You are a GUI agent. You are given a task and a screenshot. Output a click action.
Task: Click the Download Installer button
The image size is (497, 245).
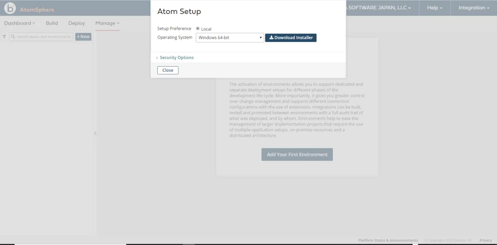click(x=291, y=38)
